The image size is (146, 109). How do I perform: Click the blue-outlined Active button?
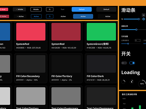tap(36, 16)
